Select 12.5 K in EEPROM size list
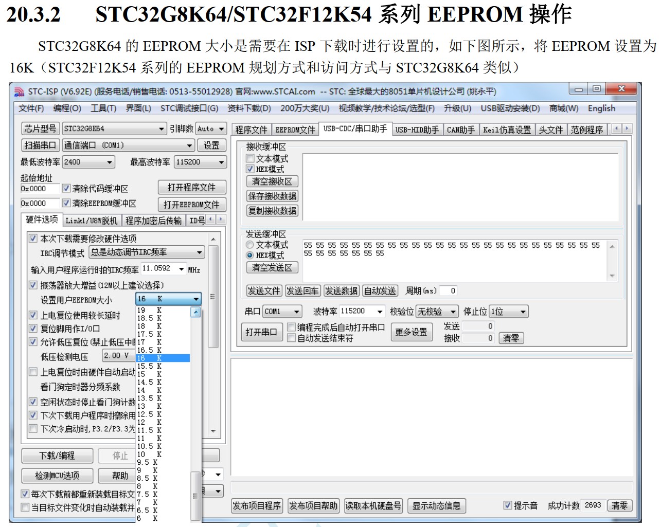The image size is (661, 527). click(x=163, y=414)
